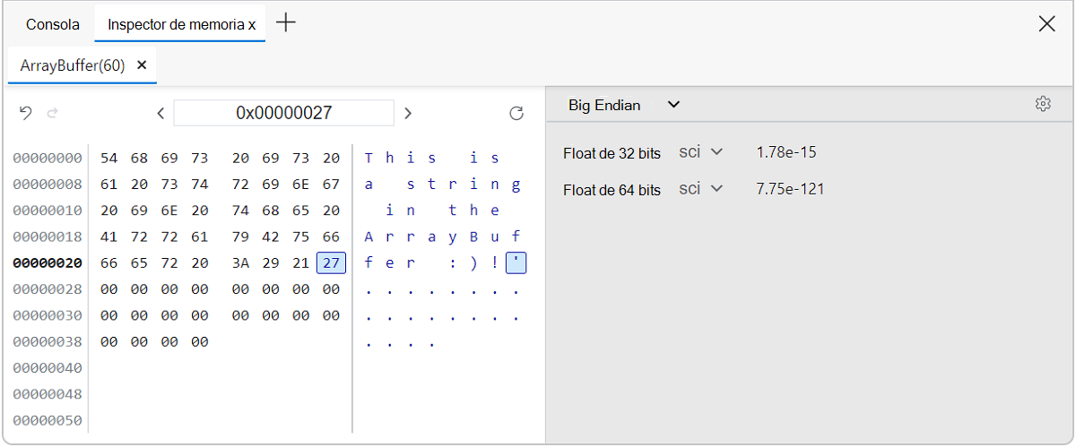The width and height of the screenshot is (1076, 447).
Task: Change Float de 64 bits display format
Action: coord(701,190)
